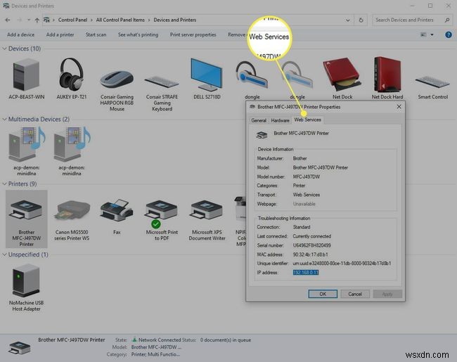The width and height of the screenshot is (457, 362).
Task: Click Control Panel in the breadcrumb
Action: (72, 20)
